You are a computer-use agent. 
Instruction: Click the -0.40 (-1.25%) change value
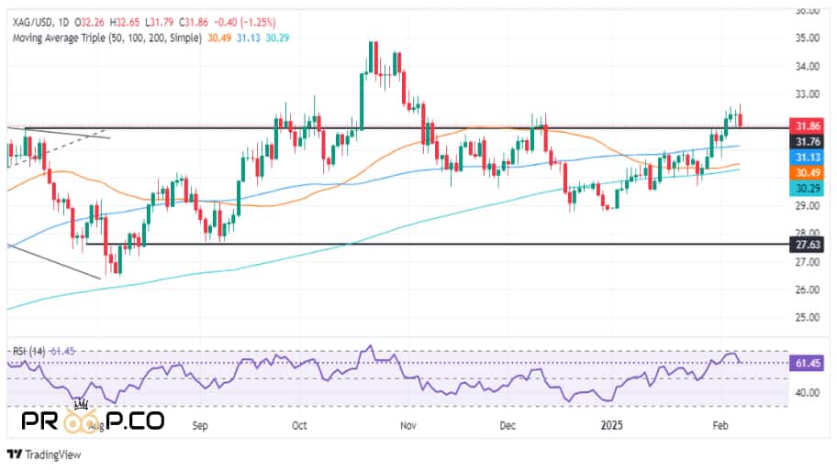click(245, 22)
